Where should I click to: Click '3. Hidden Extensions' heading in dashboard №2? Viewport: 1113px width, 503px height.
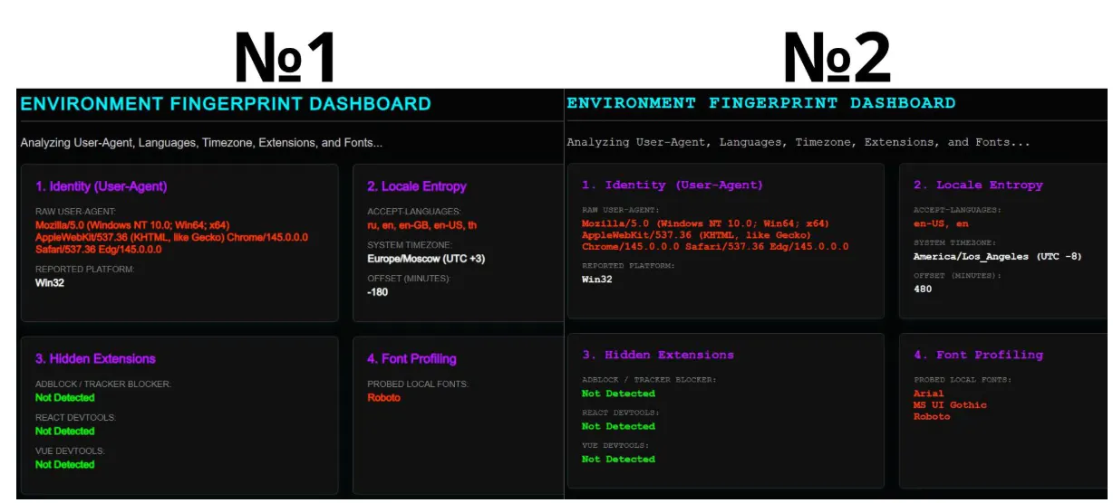click(658, 356)
